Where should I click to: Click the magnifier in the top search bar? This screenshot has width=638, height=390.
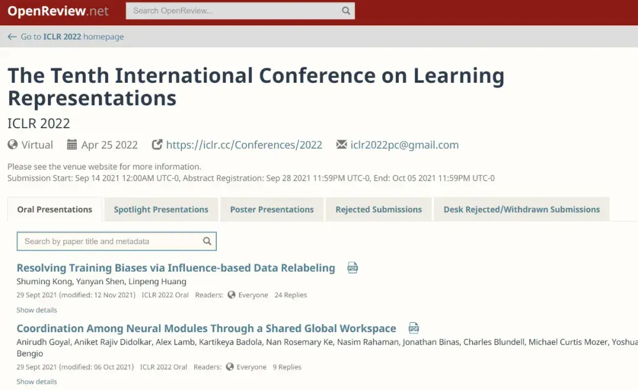(x=346, y=11)
